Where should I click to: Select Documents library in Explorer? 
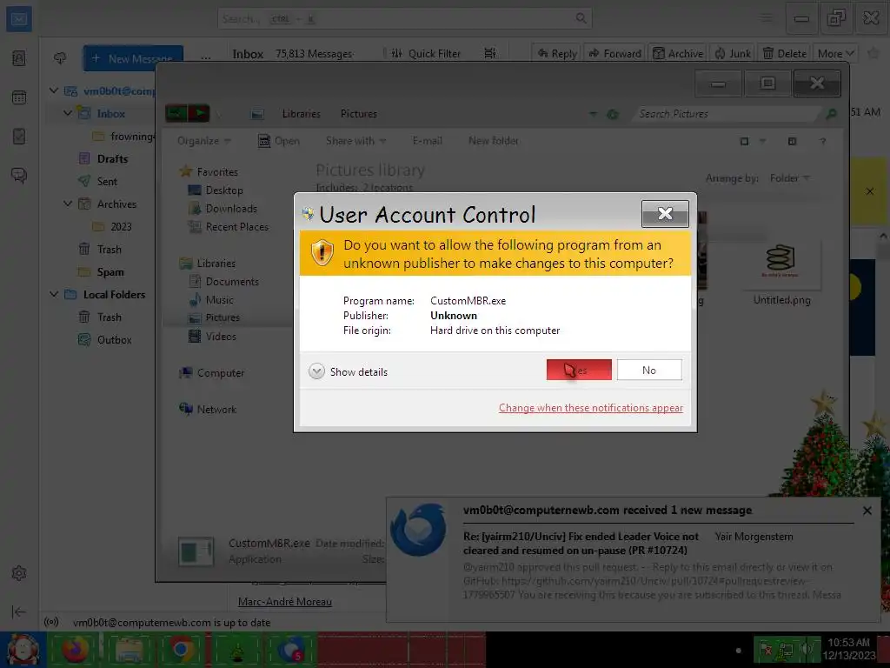point(231,282)
